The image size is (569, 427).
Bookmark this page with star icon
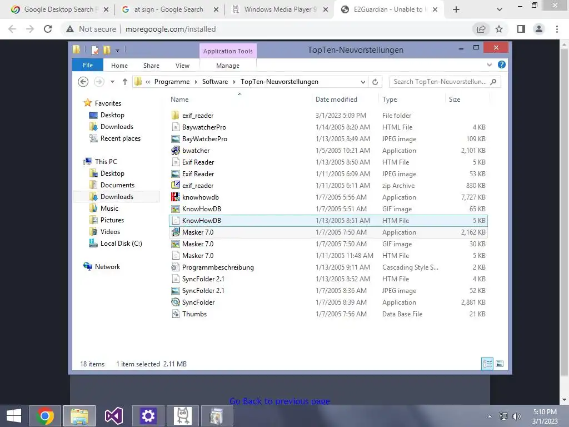(499, 29)
